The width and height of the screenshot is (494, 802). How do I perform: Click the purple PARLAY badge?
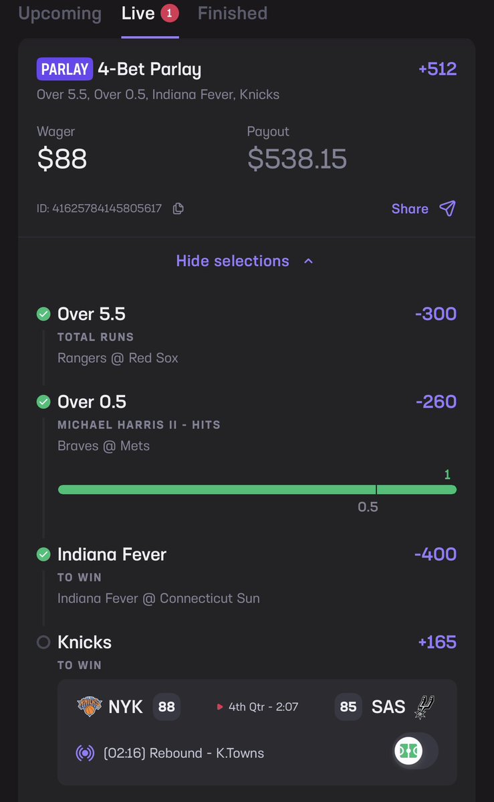click(x=65, y=69)
